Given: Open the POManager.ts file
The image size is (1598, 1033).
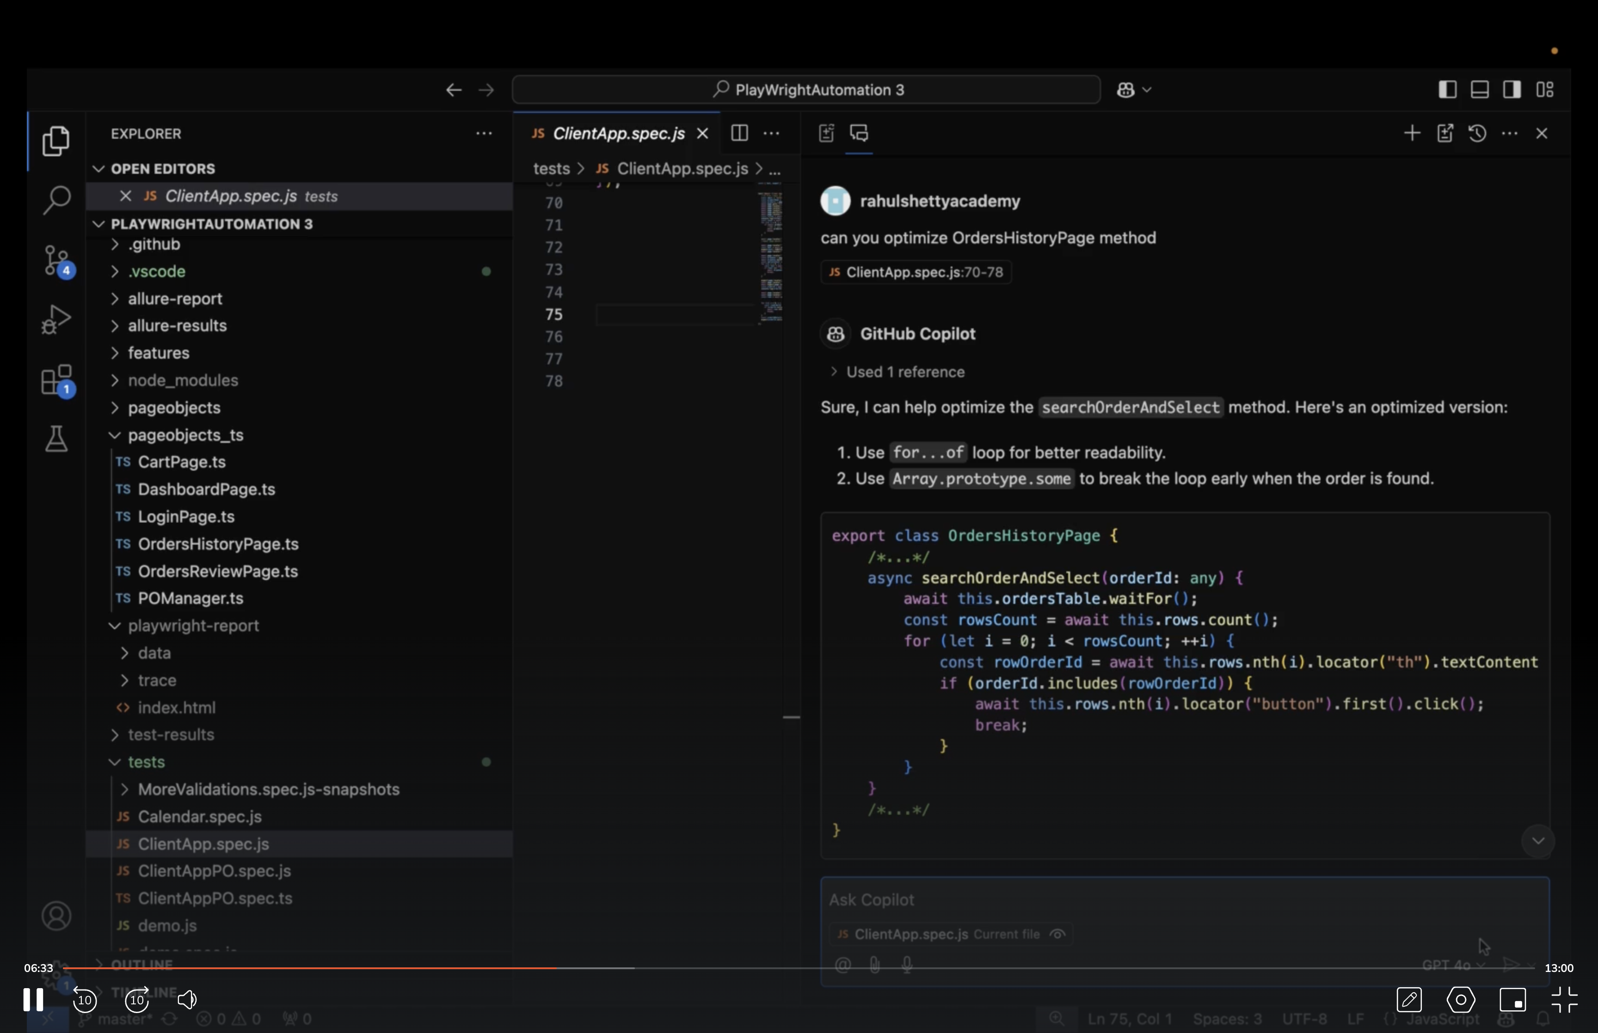Looking at the screenshot, I should click(191, 598).
